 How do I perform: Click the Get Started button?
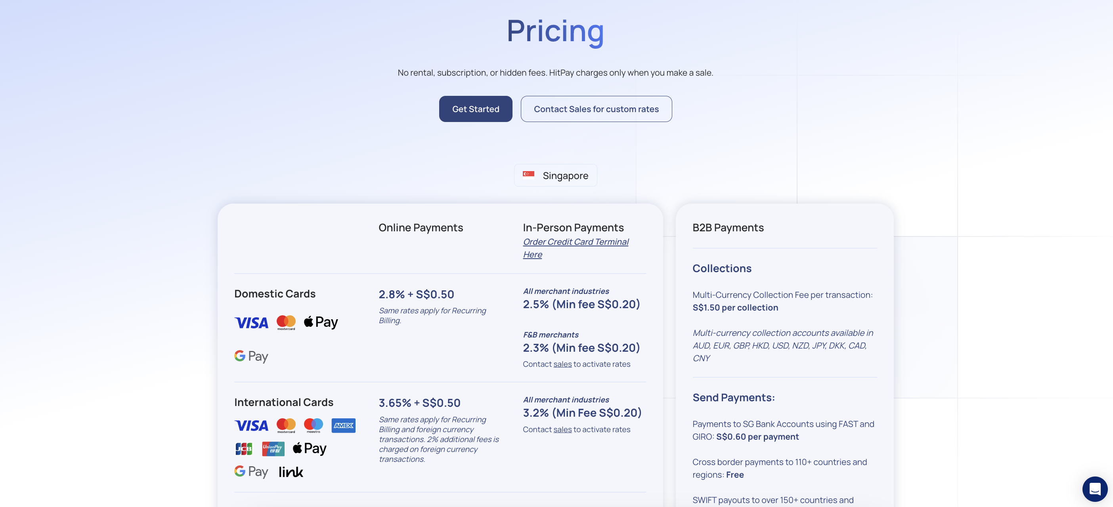pos(475,109)
